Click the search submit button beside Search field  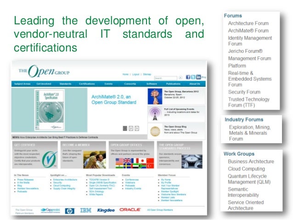[180, 78]
